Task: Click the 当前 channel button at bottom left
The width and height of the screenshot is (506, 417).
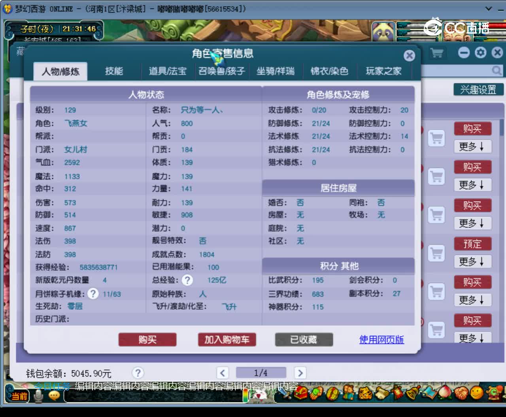Action: tap(19, 396)
